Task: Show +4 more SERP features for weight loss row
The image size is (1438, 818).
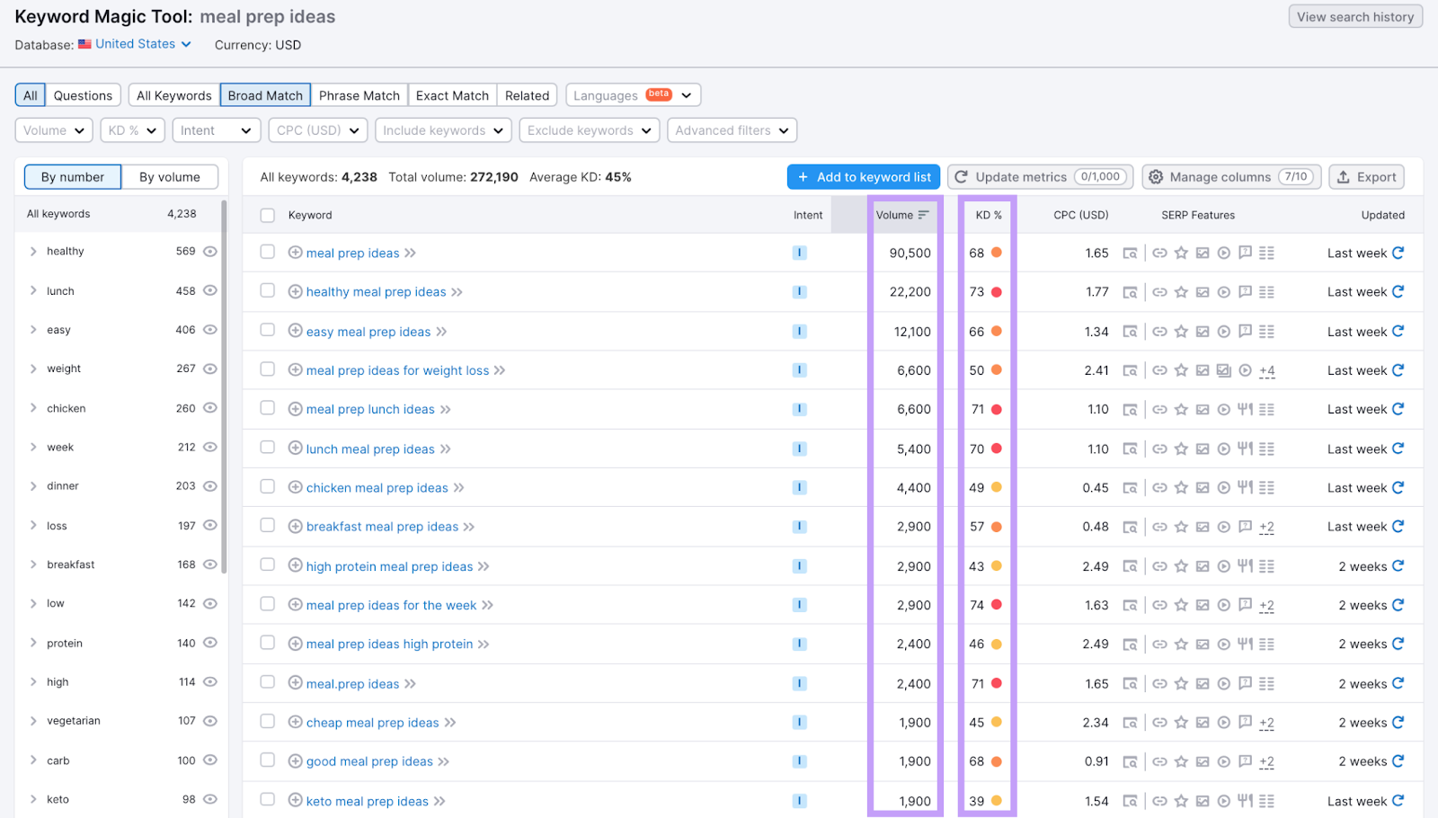Action: (1267, 371)
